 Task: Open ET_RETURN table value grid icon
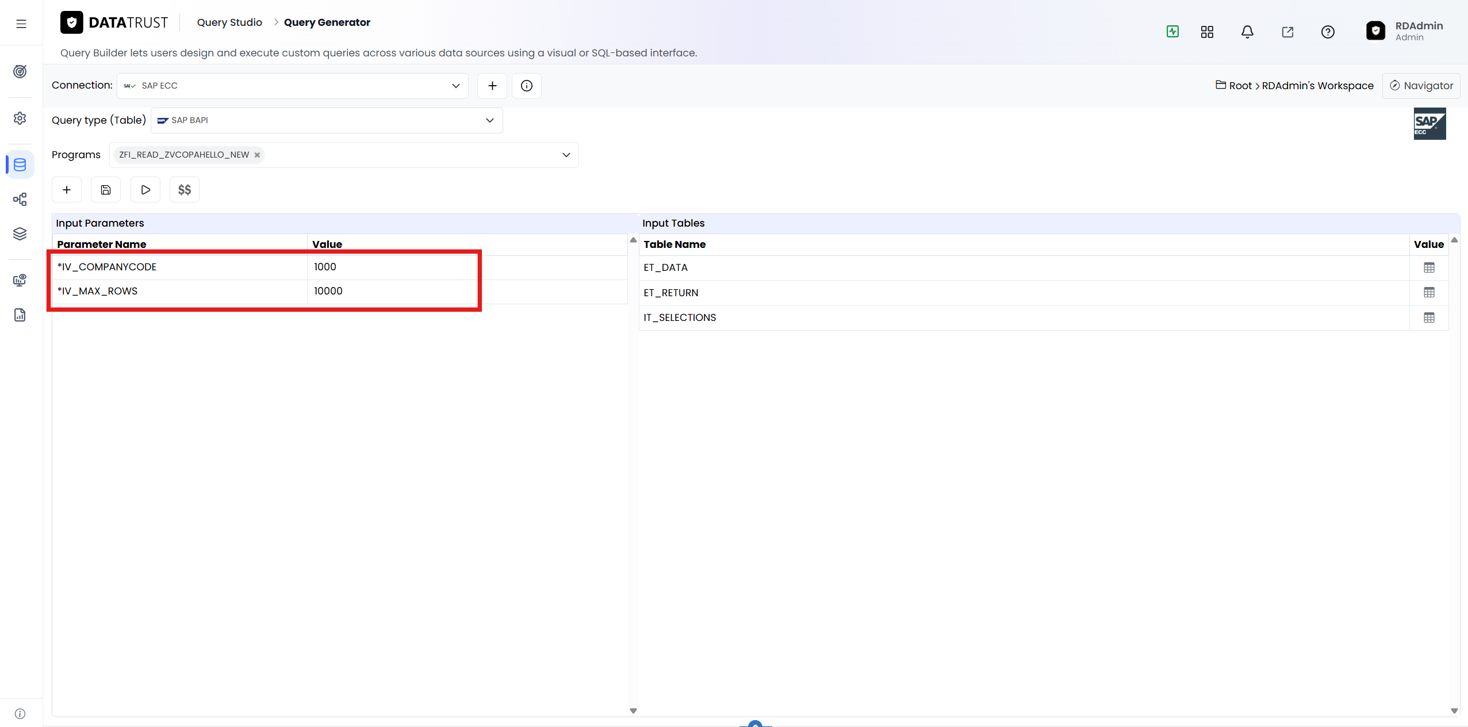pyautogui.click(x=1429, y=293)
